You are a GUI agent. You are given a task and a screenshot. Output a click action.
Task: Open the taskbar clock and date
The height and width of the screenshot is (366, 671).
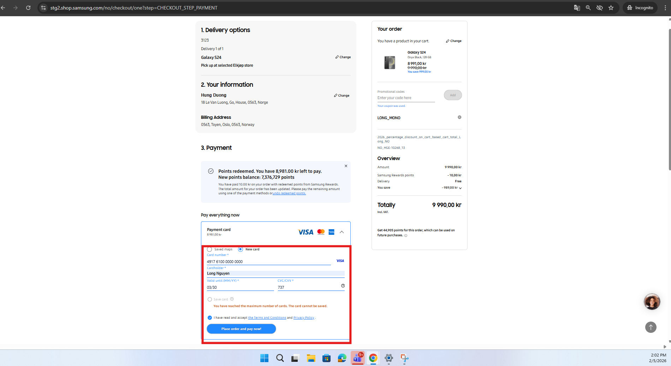pyautogui.click(x=658, y=358)
